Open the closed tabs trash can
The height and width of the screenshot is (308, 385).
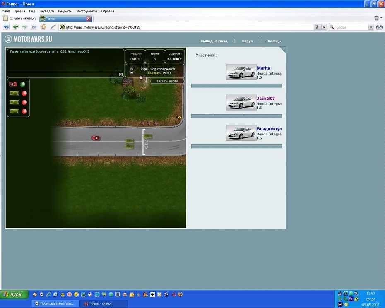pos(376,18)
